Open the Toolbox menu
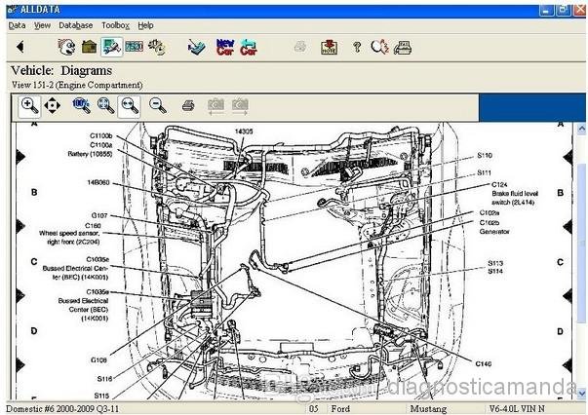 115,25
